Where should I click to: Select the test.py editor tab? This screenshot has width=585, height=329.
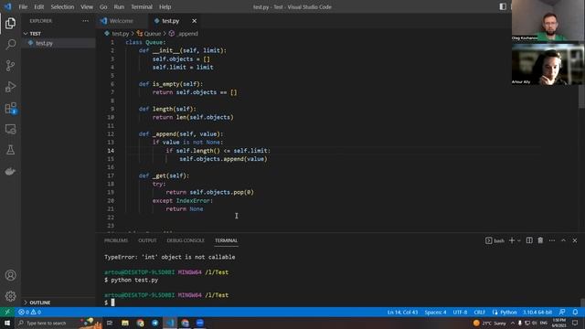pos(171,21)
